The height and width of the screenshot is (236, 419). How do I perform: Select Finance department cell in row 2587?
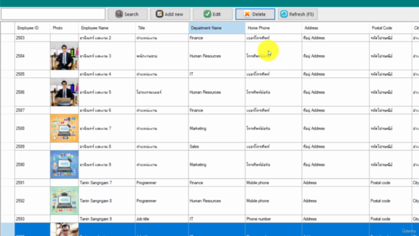217,110
